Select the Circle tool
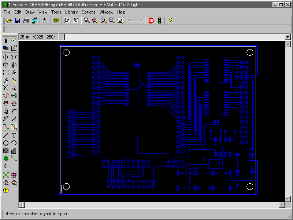Screen dimensions: 293x220 click(x=6, y=143)
